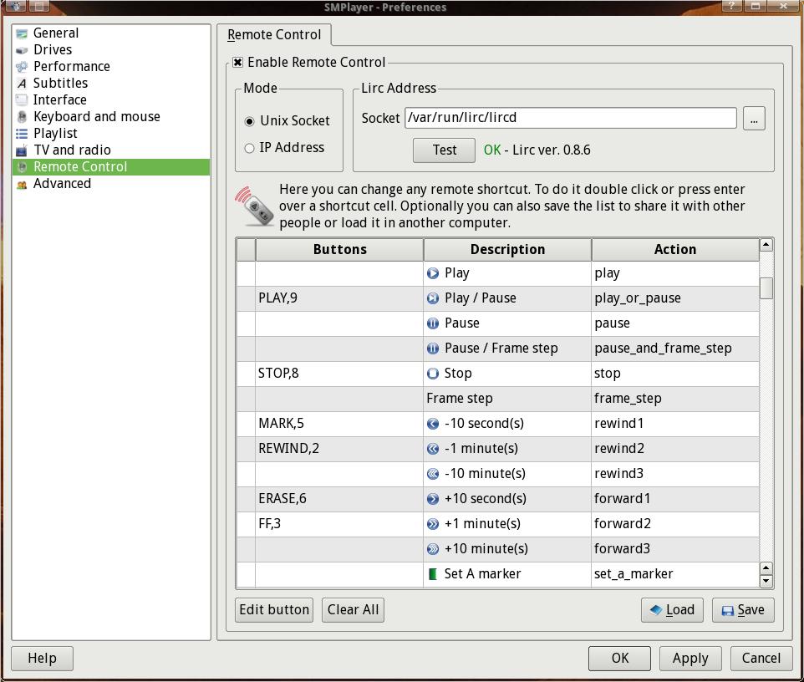Click the Play / Pause row icon

pos(433,298)
